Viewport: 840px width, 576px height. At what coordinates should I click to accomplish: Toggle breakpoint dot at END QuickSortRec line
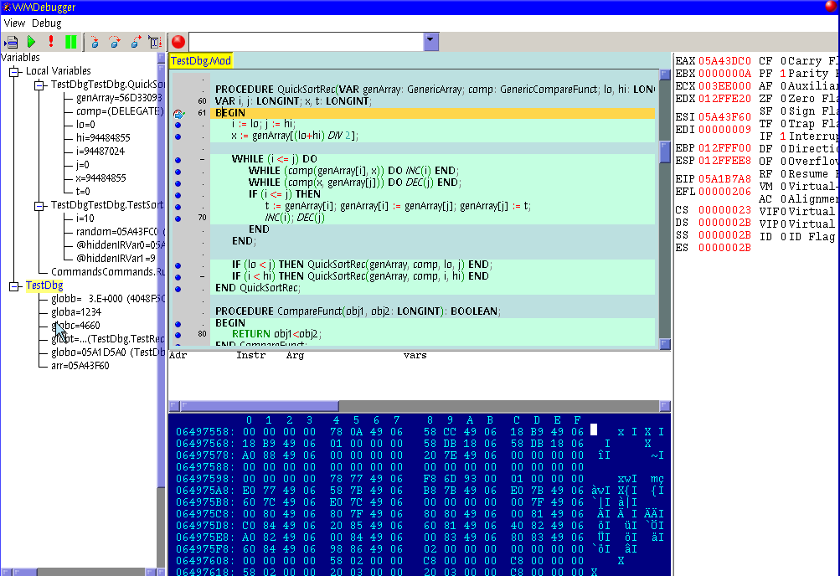[178, 288]
